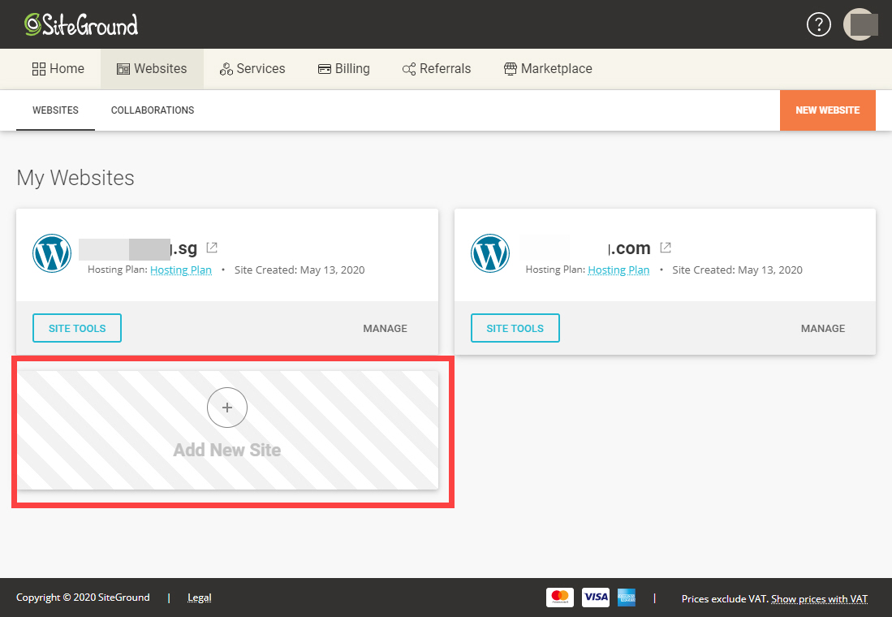
Task: Click the NEW WEBSITE button
Action: coord(828,110)
